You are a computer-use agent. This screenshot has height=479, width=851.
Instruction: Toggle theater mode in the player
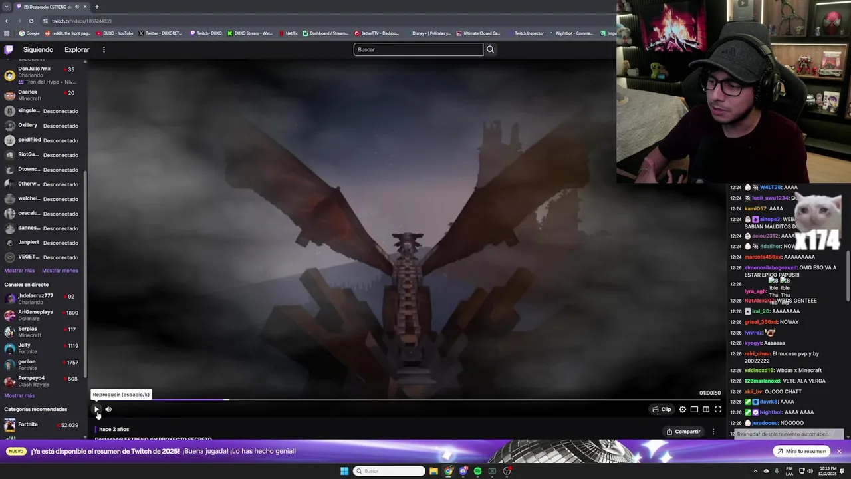pos(706,410)
